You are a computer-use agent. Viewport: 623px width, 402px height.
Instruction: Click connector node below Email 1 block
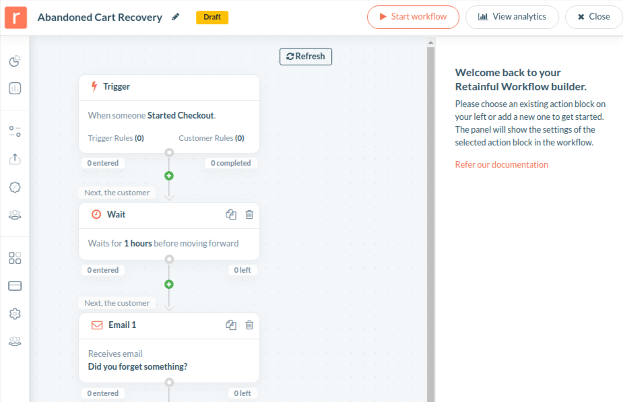[169, 382]
